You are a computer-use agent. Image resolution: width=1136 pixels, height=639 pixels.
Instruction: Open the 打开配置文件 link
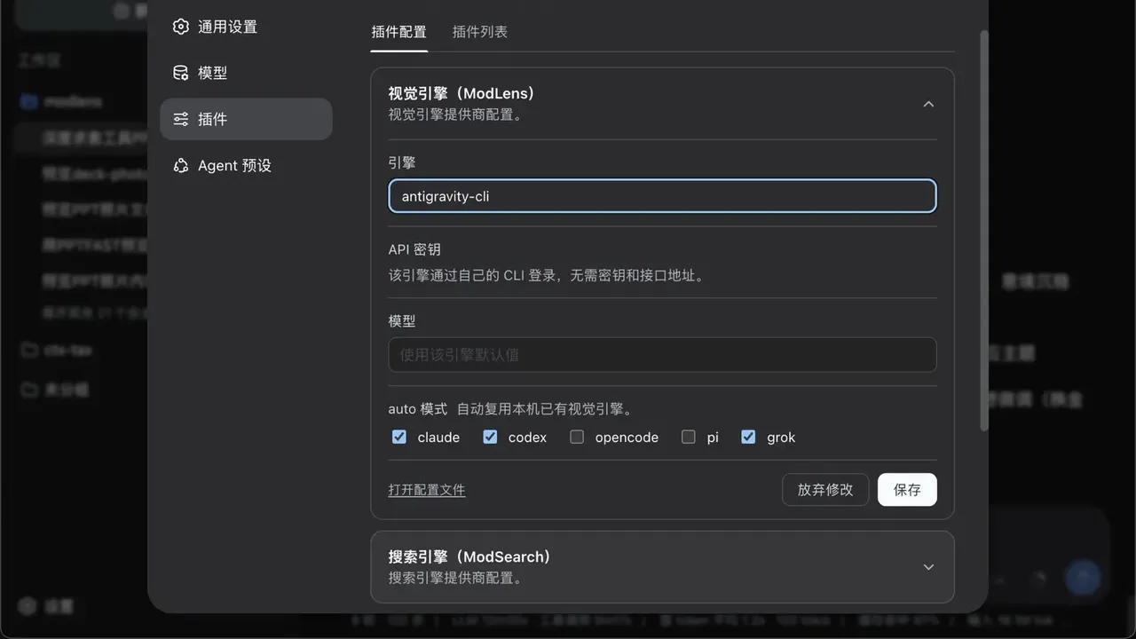click(427, 490)
